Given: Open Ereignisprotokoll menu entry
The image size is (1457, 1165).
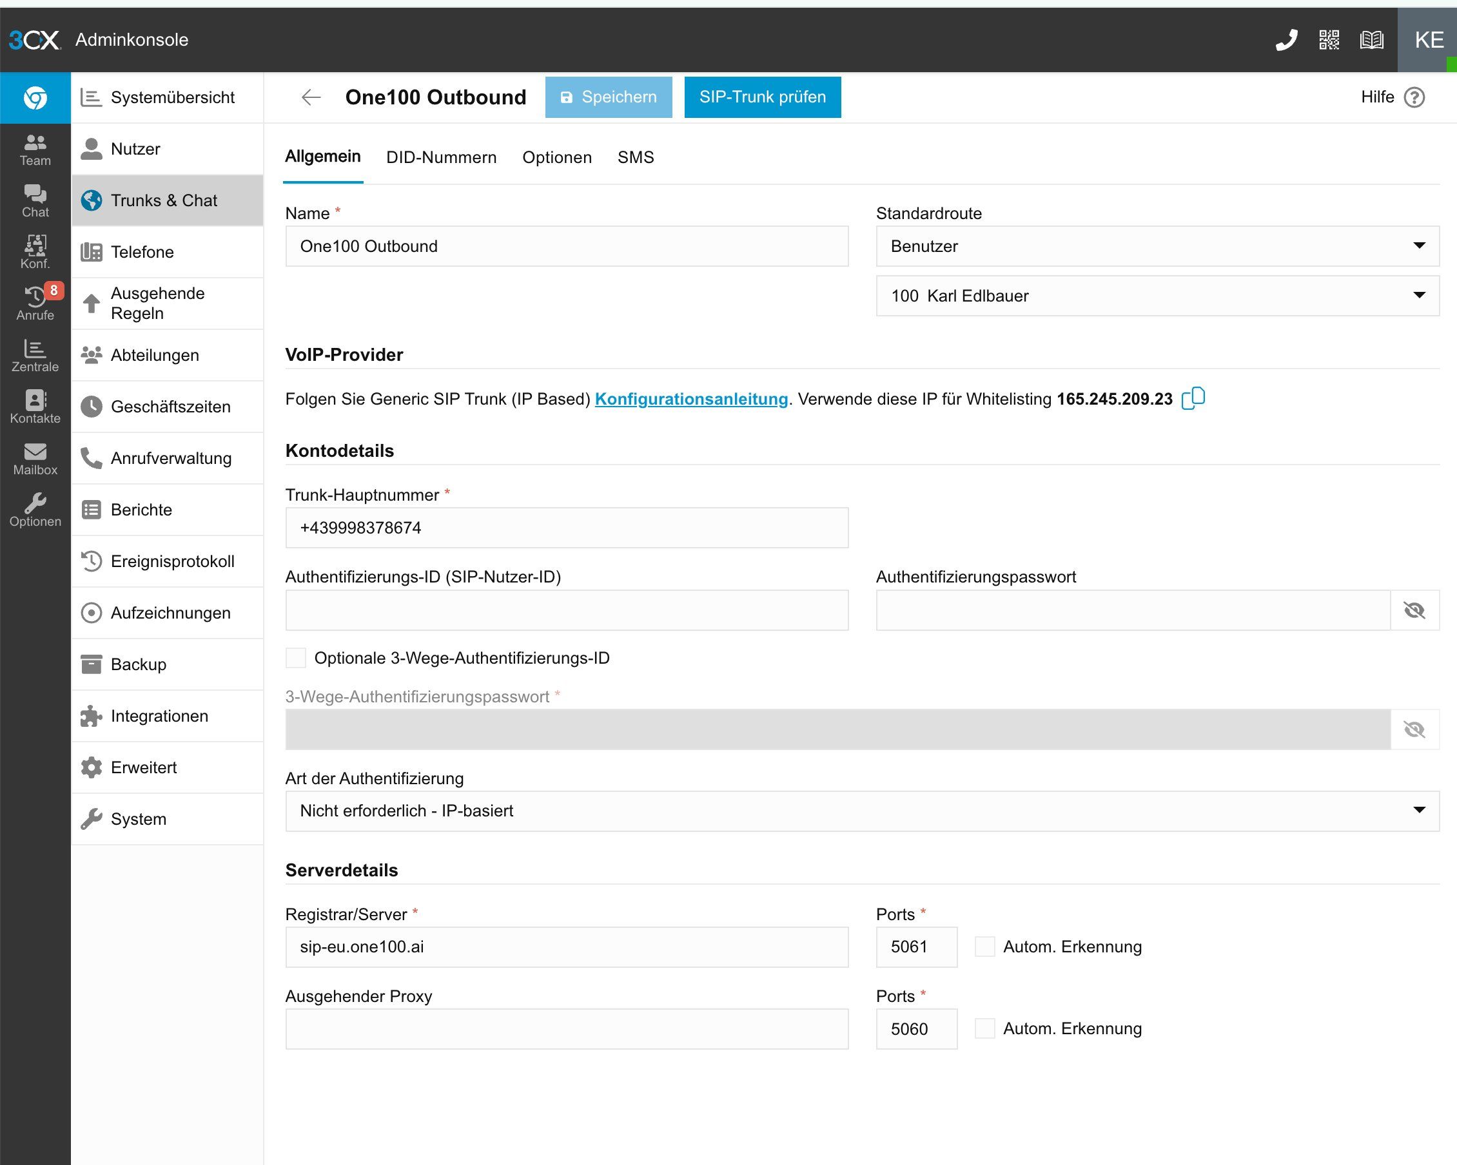Looking at the screenshot, I should click(167, 561).
